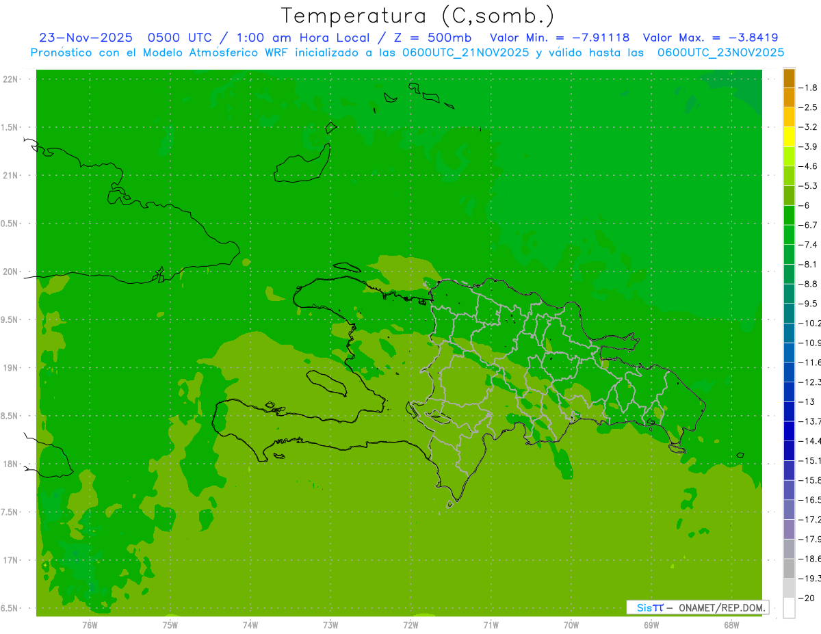Click the '72W' longitude label
Screen dimensions: 821x634
point(410,625)
